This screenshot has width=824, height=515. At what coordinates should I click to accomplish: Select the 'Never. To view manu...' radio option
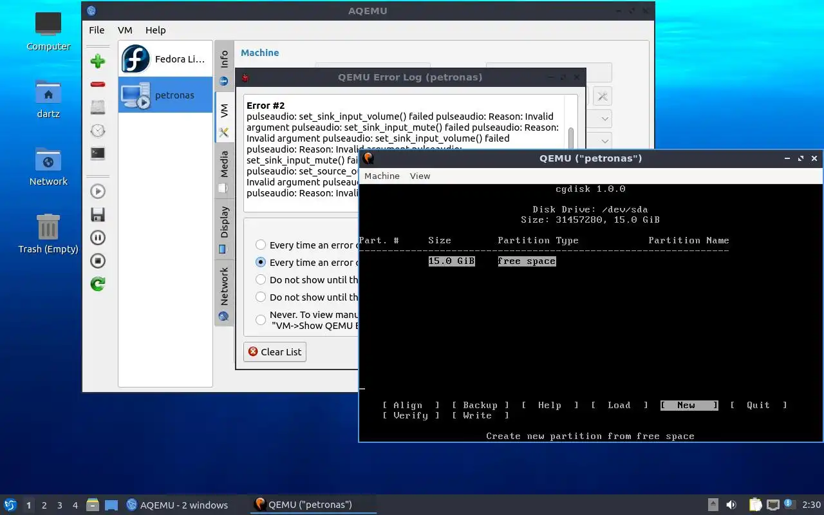click(x=261, y=320)
